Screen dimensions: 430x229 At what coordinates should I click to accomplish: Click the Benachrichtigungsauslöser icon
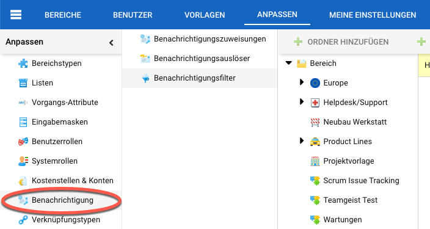[145, 59]
